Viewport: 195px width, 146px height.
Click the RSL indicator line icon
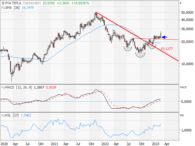[x=3, y=116]
